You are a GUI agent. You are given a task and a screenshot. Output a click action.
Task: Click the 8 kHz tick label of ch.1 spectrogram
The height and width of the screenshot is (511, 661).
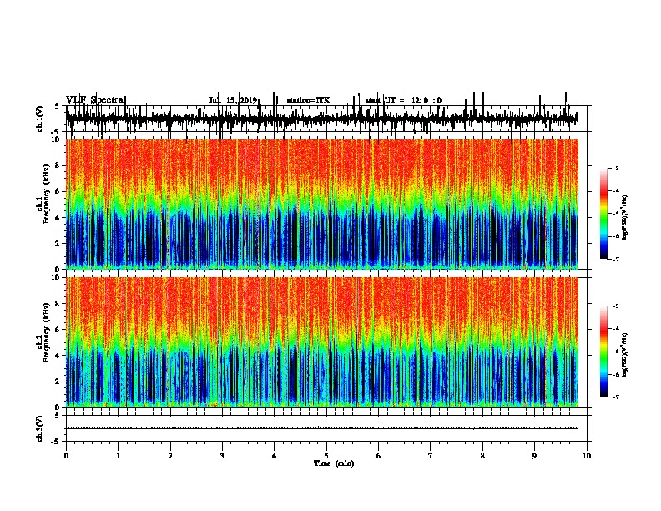coord(58,165)
